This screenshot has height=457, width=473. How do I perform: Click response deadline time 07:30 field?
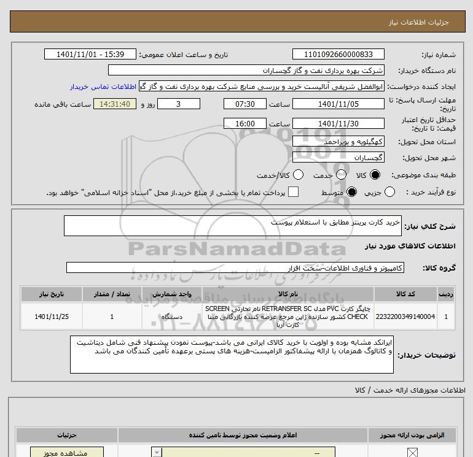coord(245,104)
